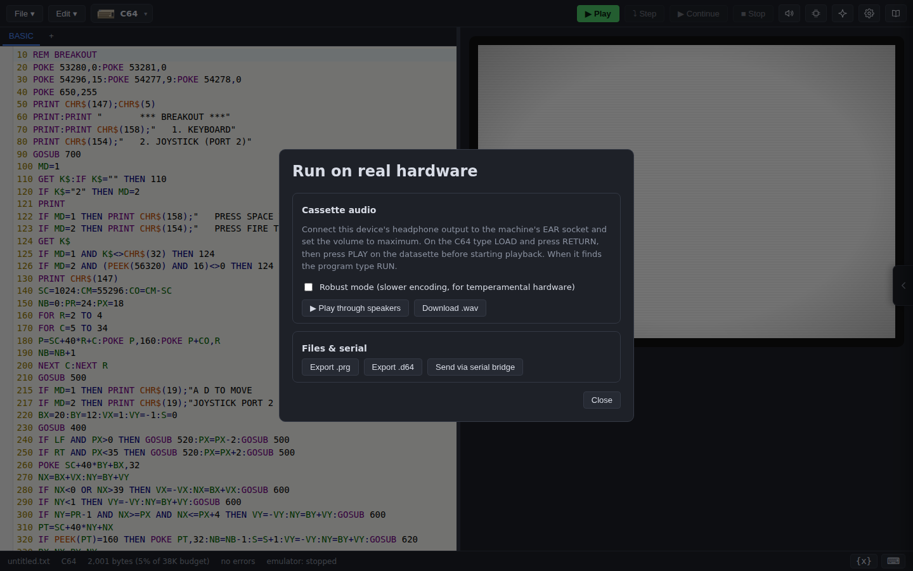This screenshot has height=571, width=913.
Task: Click the sparkle assistant icon in toolbar
Action: click(843, 13)
